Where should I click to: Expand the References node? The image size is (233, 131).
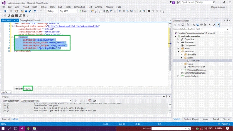[178, 42]
